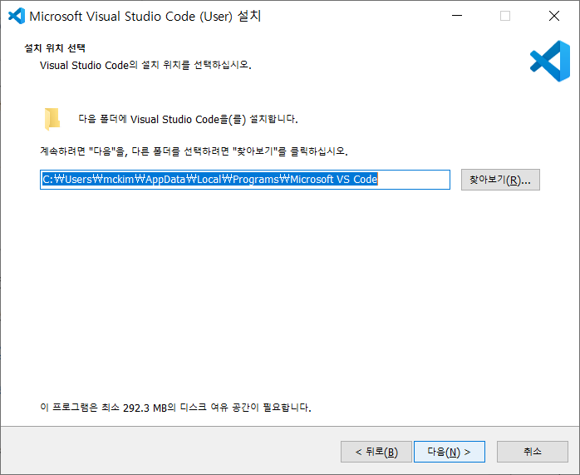Click the installation path input field
The width and height of the screenshot is (580, 475).
point(245,180)
